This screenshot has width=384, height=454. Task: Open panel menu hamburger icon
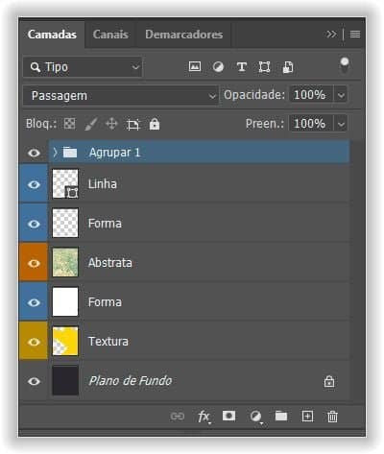[355, 34]
